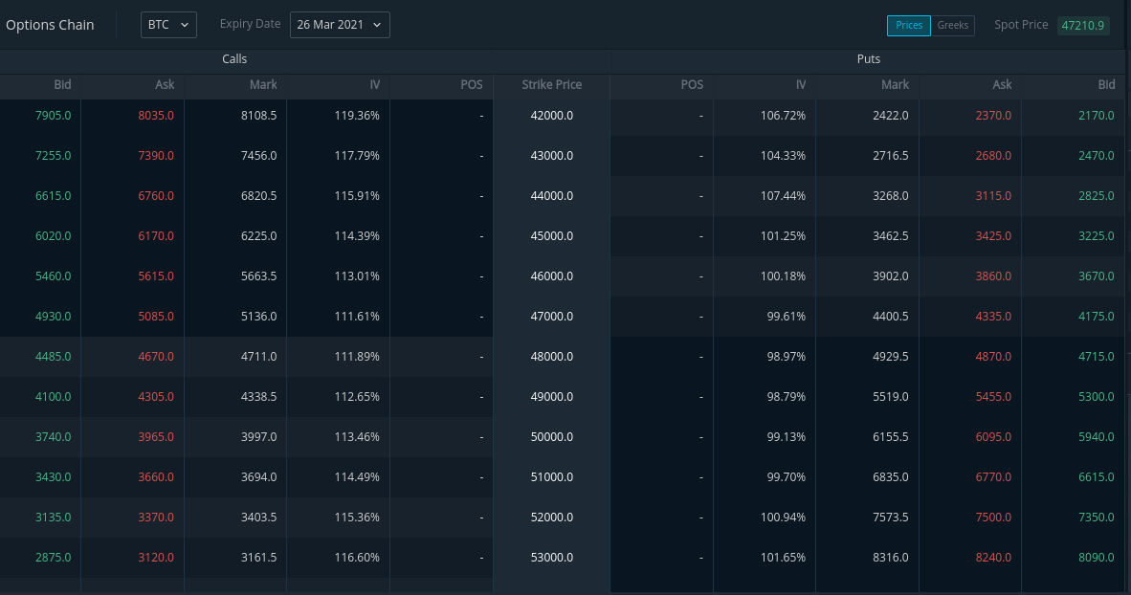Select put ask 3860.0

993,276
